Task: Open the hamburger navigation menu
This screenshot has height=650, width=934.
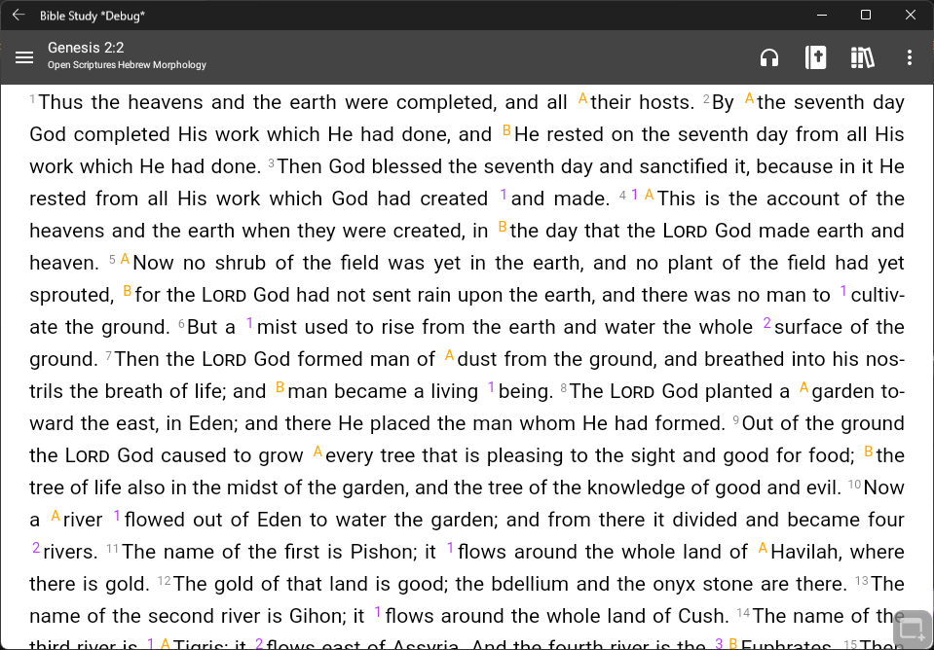Action: (x=24, y=57)
